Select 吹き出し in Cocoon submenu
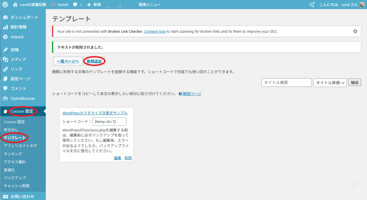Screen dimensions: 367x200 [11, 129]
